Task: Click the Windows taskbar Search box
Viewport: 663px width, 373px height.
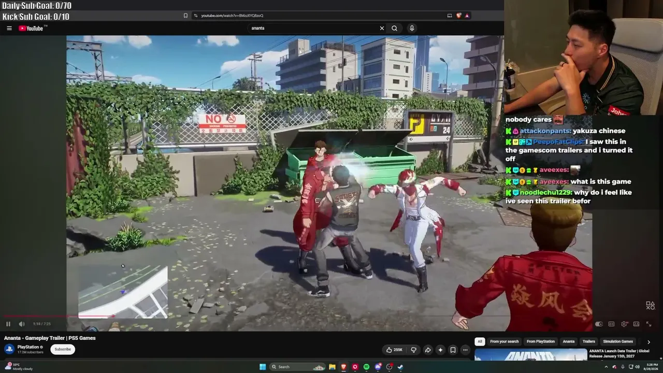Action: coord(298,367)
